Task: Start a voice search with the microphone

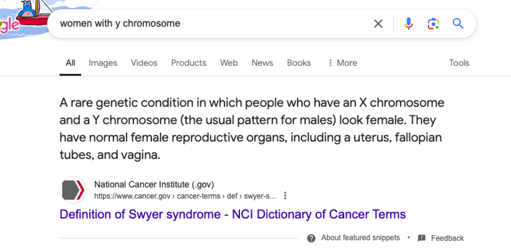Action: pyautogui.click(x=407, y=24)
